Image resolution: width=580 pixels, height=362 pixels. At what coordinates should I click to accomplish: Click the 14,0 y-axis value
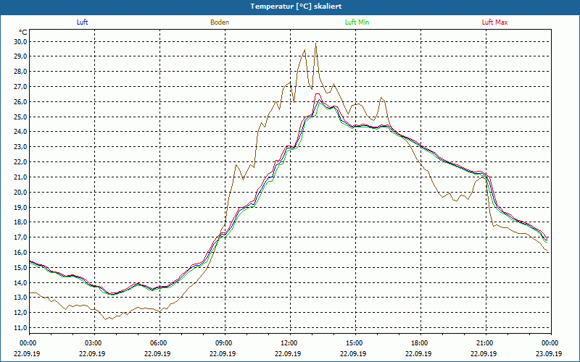21,283
